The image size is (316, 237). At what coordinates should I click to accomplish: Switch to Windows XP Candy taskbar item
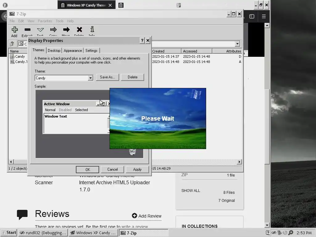93,233
